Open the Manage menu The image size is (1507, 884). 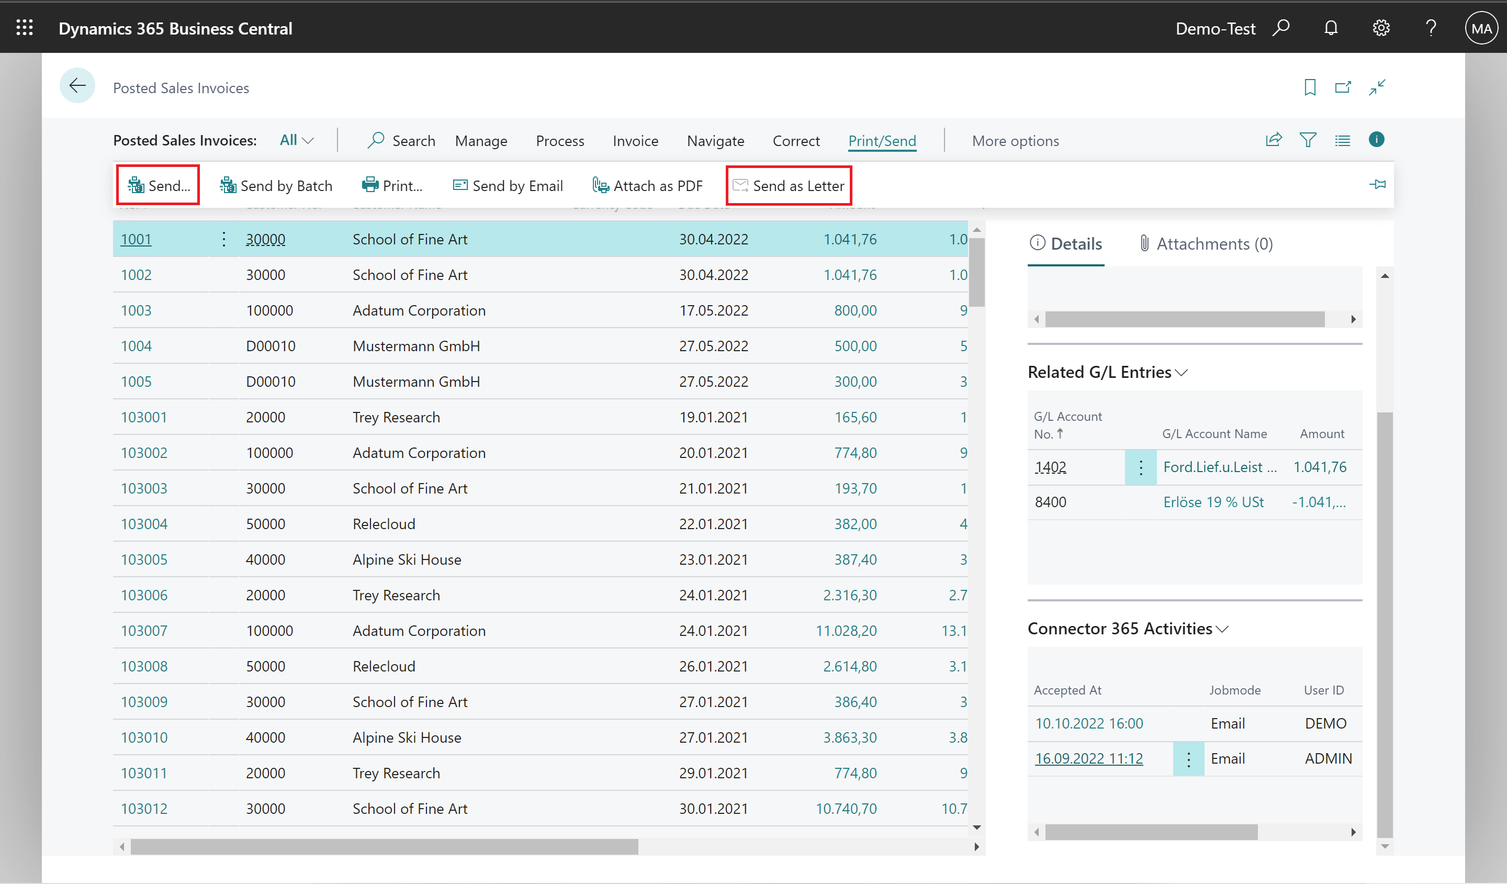click(481, 141)
